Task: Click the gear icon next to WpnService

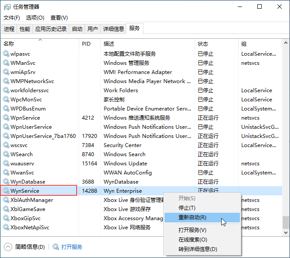Action: coord(6,118)
